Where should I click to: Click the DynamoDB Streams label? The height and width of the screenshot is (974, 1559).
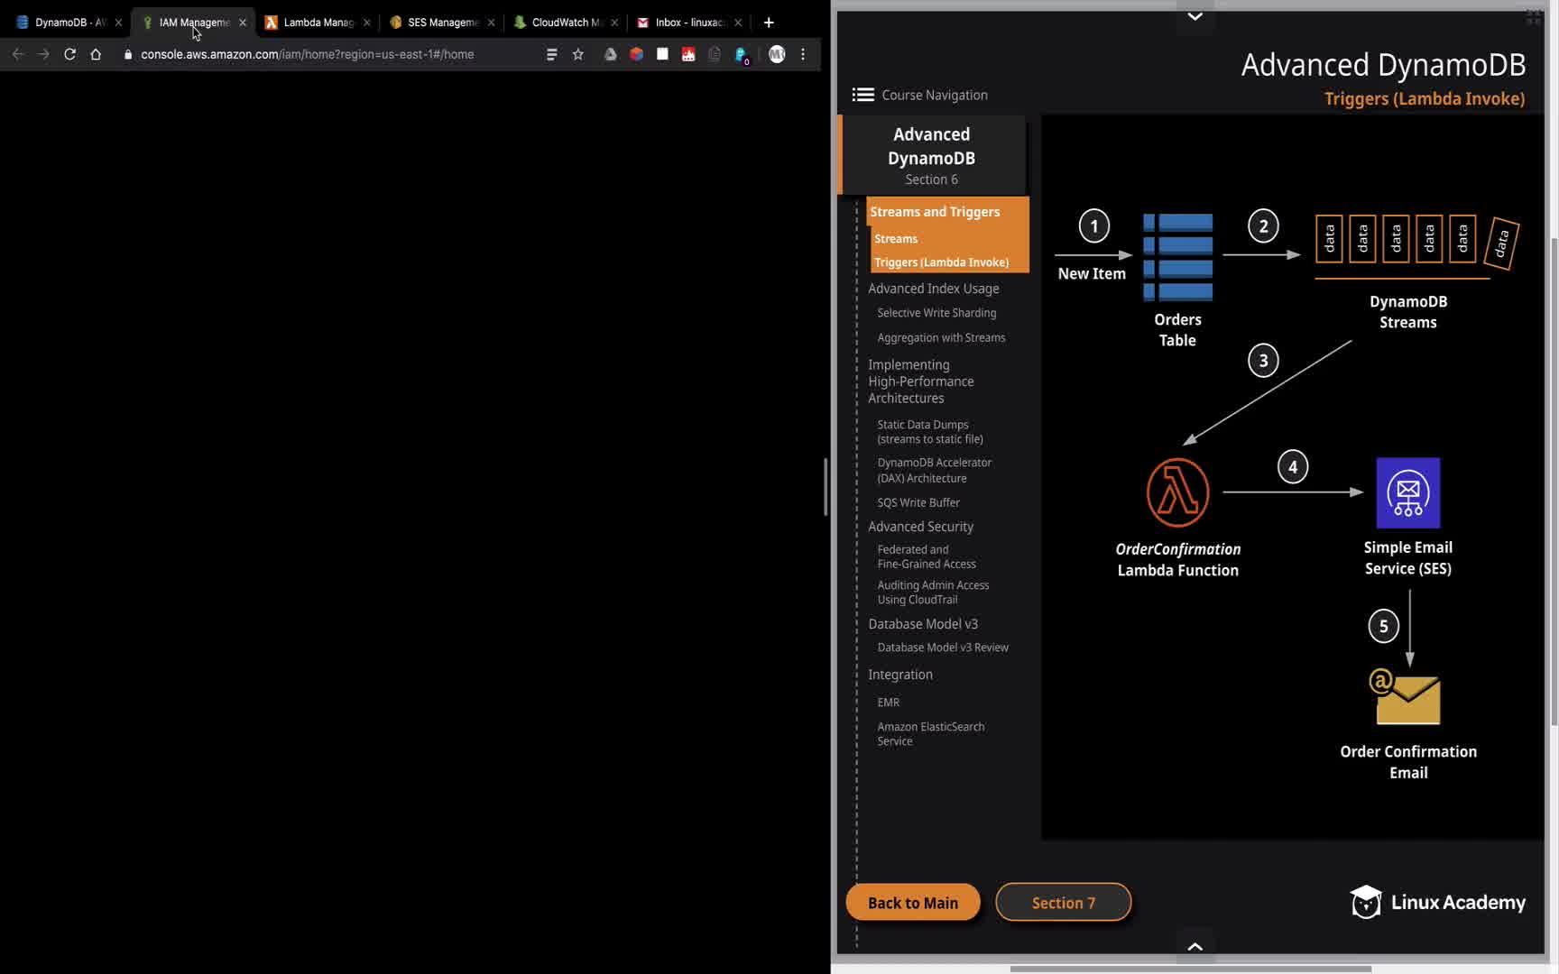coord(1407,312)
